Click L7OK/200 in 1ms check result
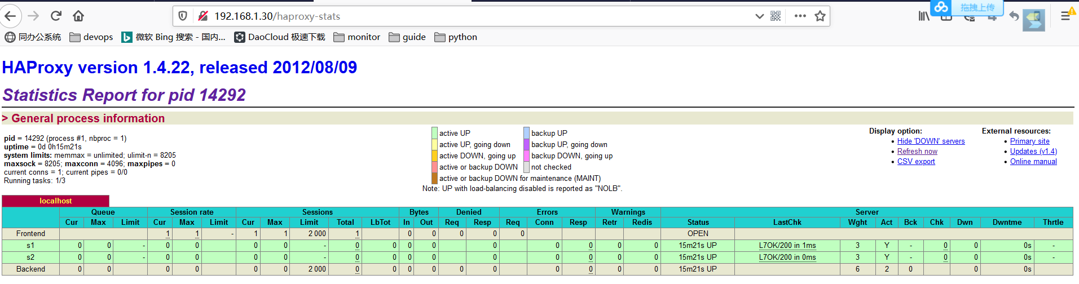Viewport: 1079px width, 284px height. (x=787, y=246)
